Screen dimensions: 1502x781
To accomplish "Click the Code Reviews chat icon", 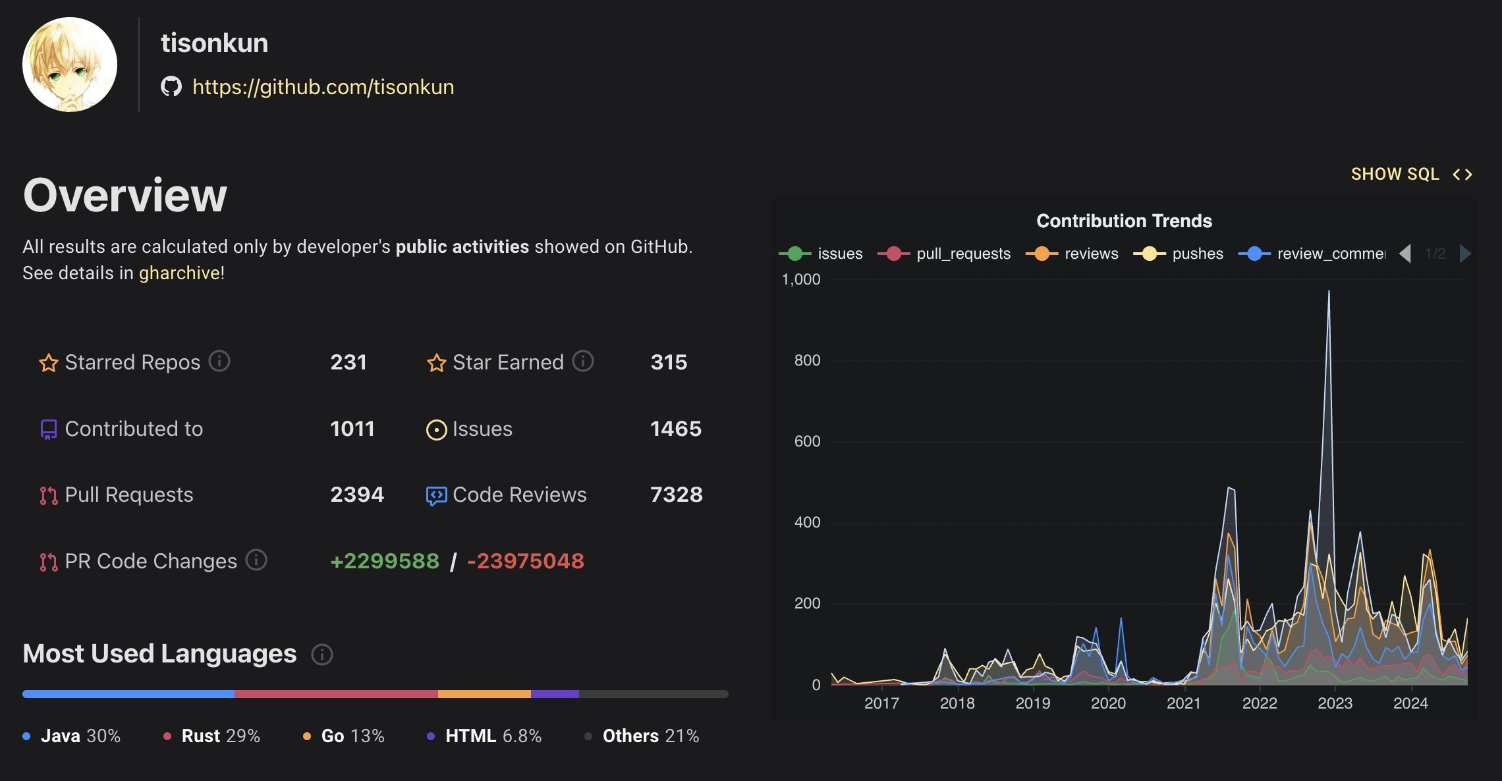I will point(436,496).
